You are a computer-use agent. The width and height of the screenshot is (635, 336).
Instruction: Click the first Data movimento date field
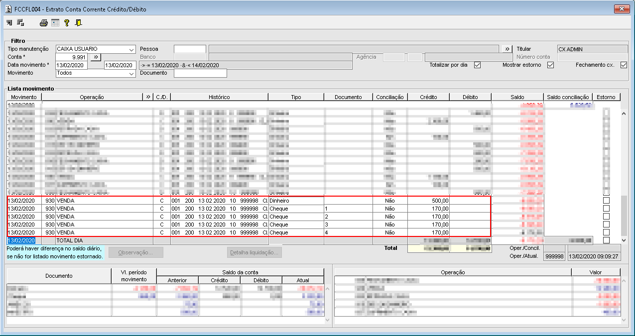point(71,65)
